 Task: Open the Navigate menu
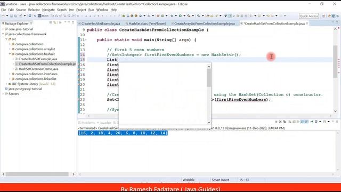tap(48, 10)
